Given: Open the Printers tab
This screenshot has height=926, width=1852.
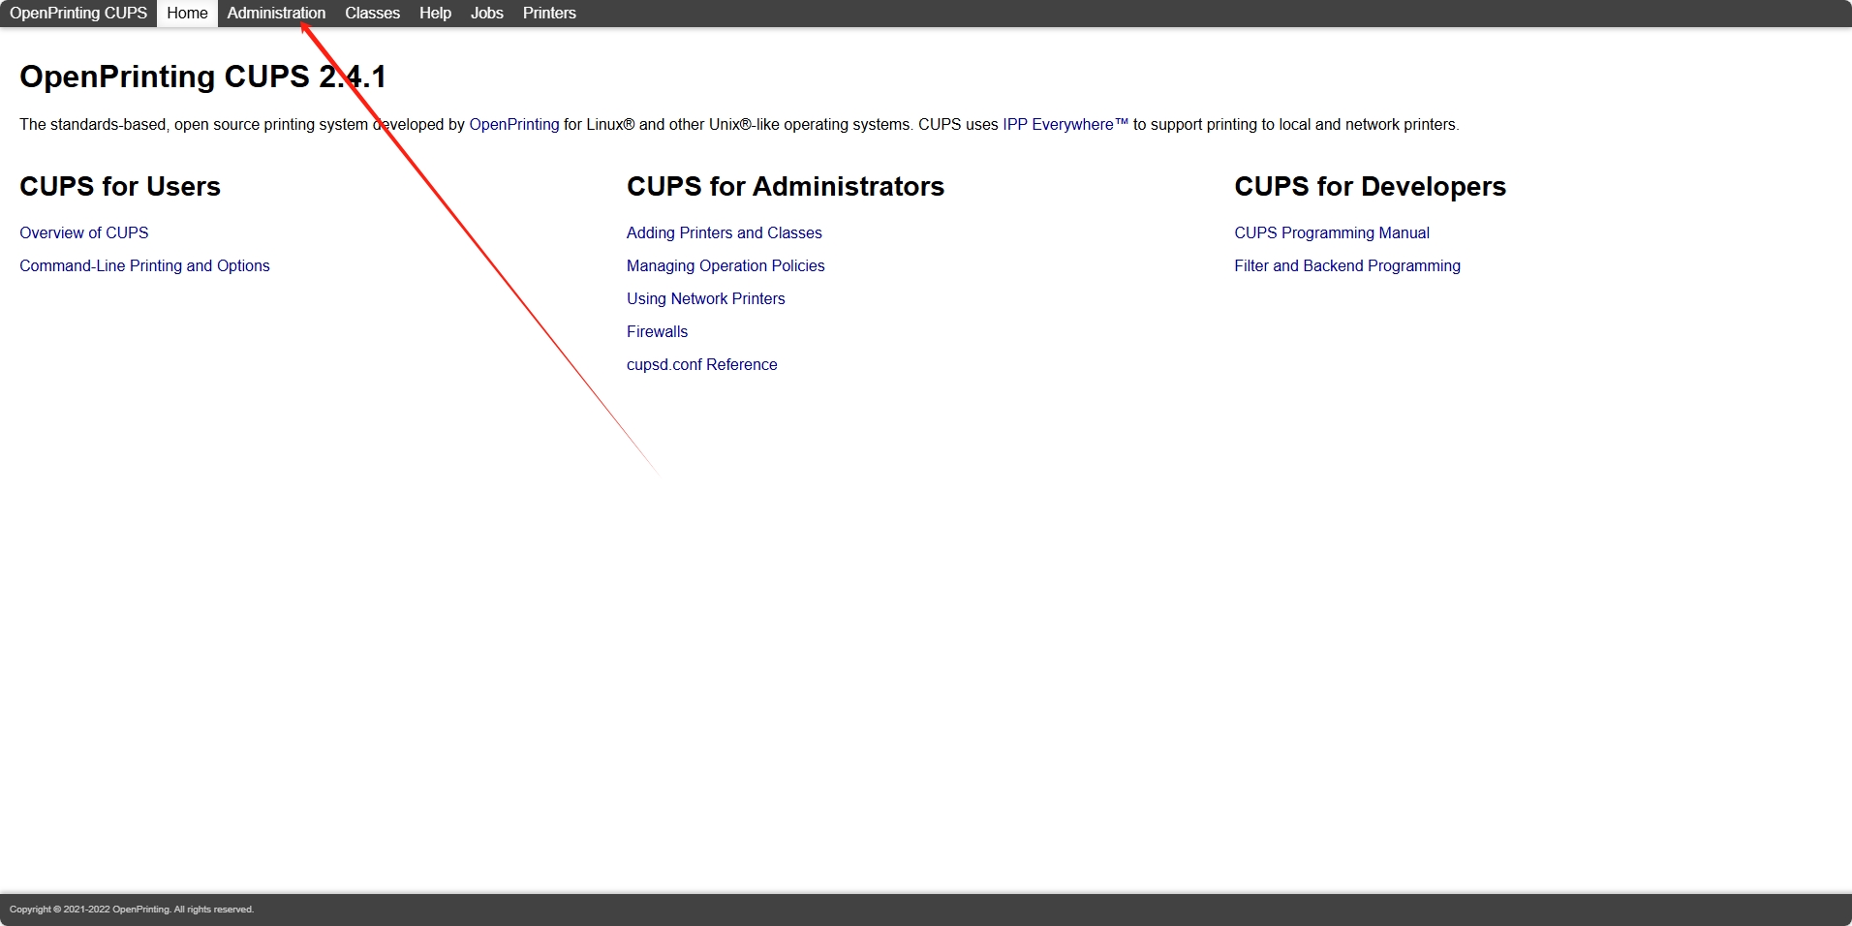Looking at the screenshot, I should point(549,13).
